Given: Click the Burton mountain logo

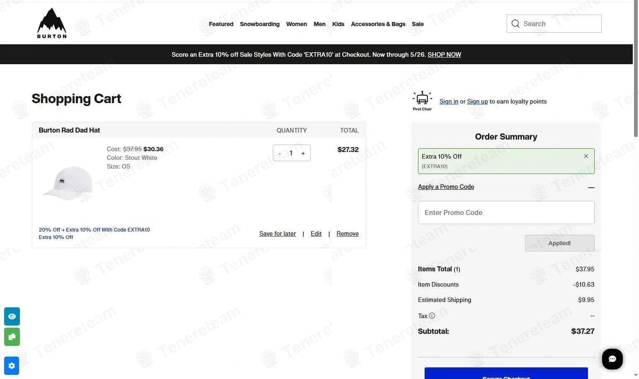Looking at the screenshot, I should point(52,23).
